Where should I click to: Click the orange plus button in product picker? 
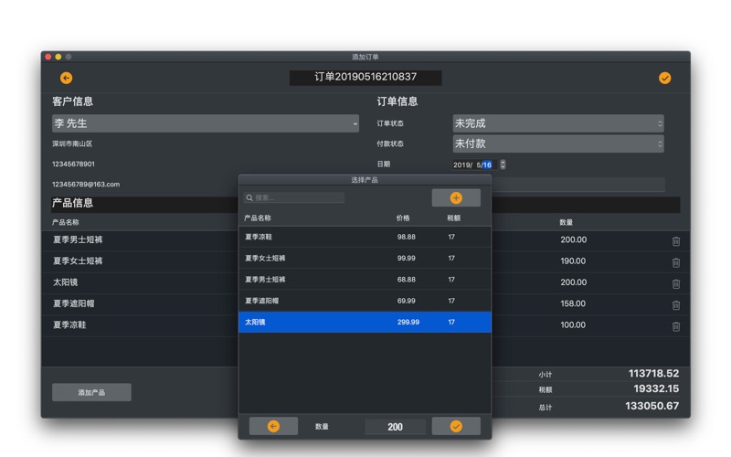456,197
